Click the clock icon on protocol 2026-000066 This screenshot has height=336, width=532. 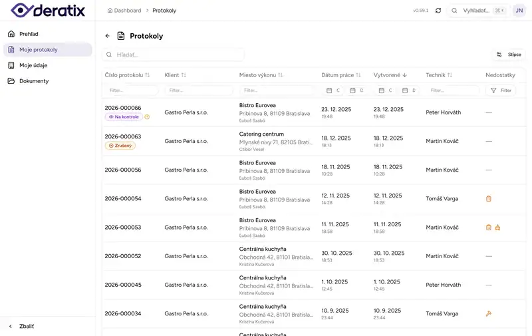point(147,117)
